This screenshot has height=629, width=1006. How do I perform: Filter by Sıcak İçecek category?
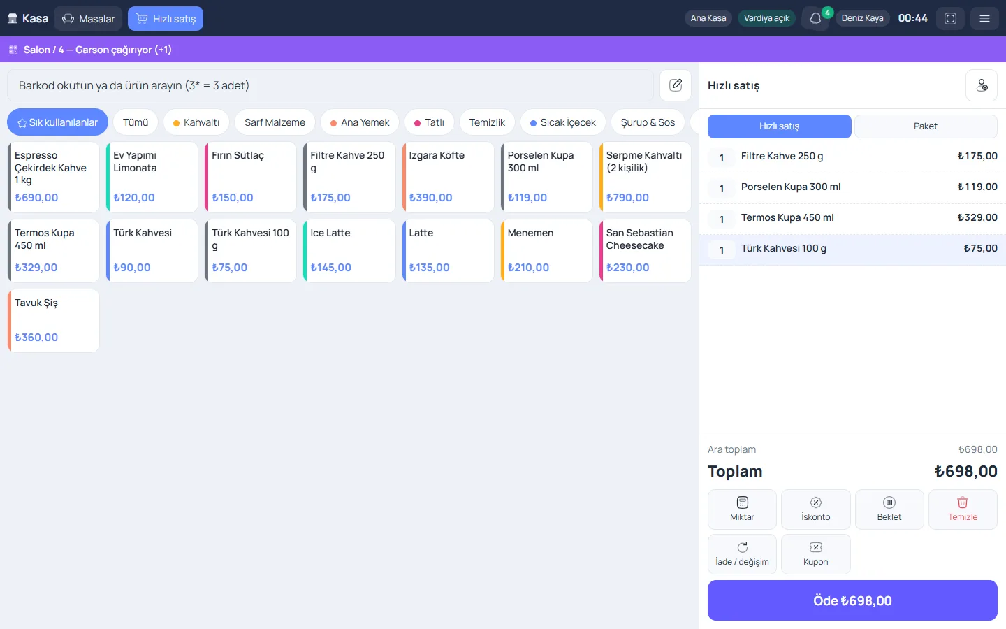pyautogui.click(x=563, y=122)
